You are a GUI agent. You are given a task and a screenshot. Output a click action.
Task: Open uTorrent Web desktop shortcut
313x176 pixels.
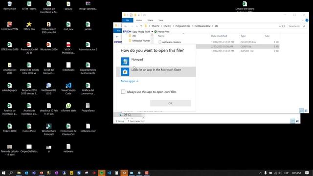pyautogui.click(x=68, y=108)
